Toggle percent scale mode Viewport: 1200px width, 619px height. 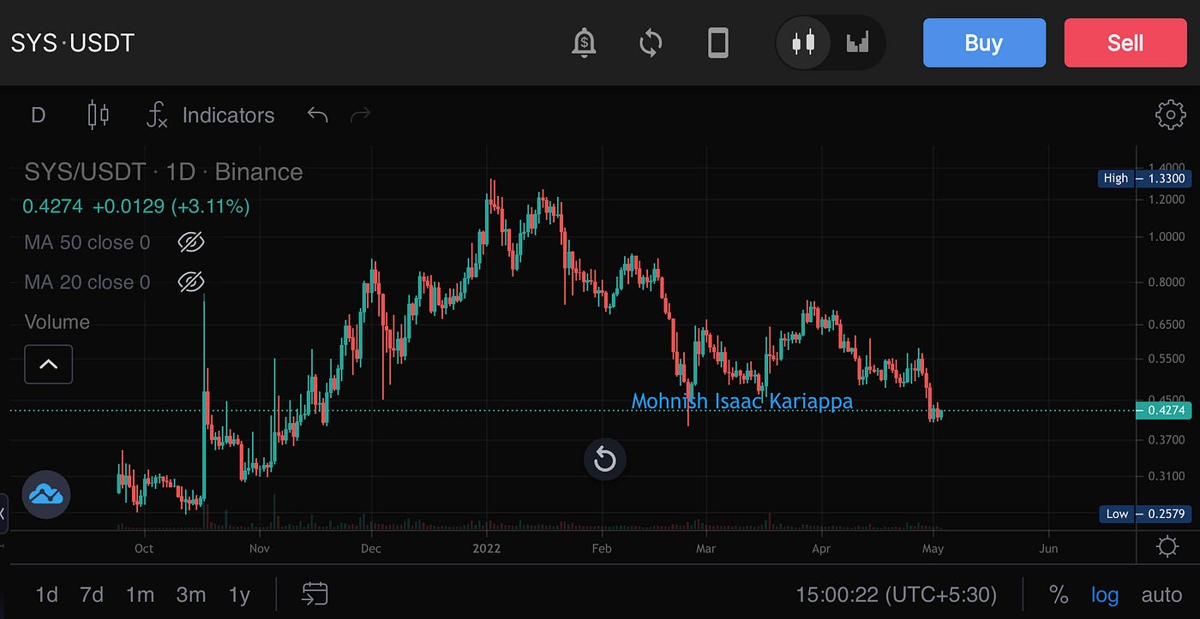tap(1059, 594)
